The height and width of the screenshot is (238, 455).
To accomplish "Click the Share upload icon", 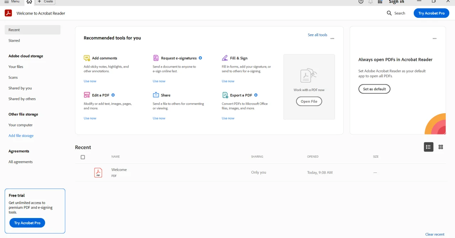I will (x=156, y=95).
